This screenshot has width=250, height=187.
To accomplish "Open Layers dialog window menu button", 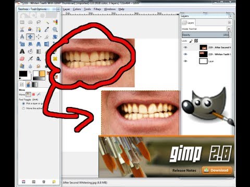I will pyautogui.click(x=230, y=16).
